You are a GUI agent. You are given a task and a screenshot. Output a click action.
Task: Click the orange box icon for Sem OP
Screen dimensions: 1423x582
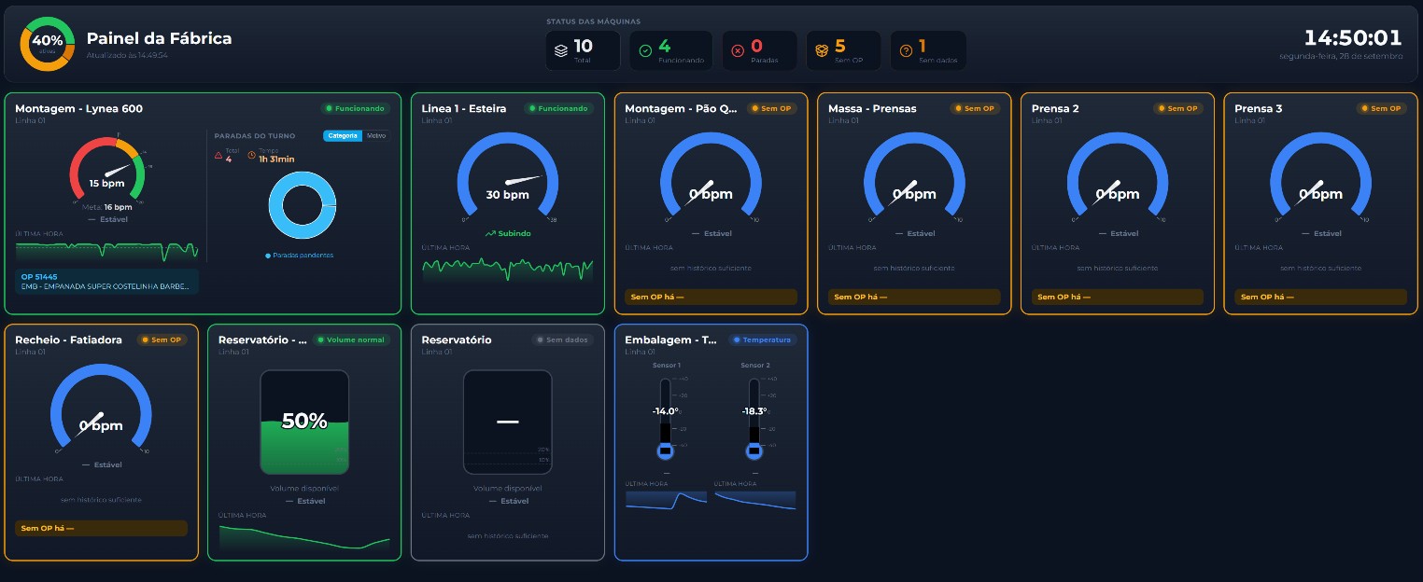[822, 50]
